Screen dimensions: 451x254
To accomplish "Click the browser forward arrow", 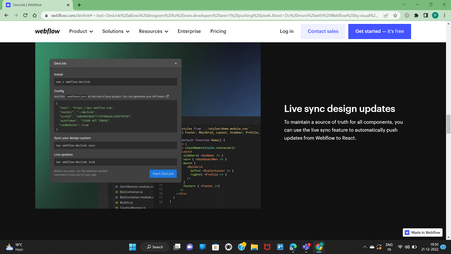I will click(x=16, y=16).
